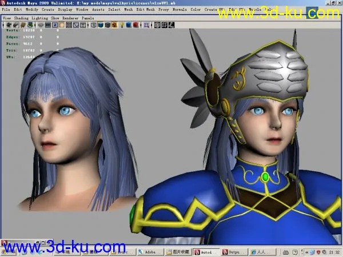Click the red shield tray icon
343x257 pixels.
tap(318, 252)
